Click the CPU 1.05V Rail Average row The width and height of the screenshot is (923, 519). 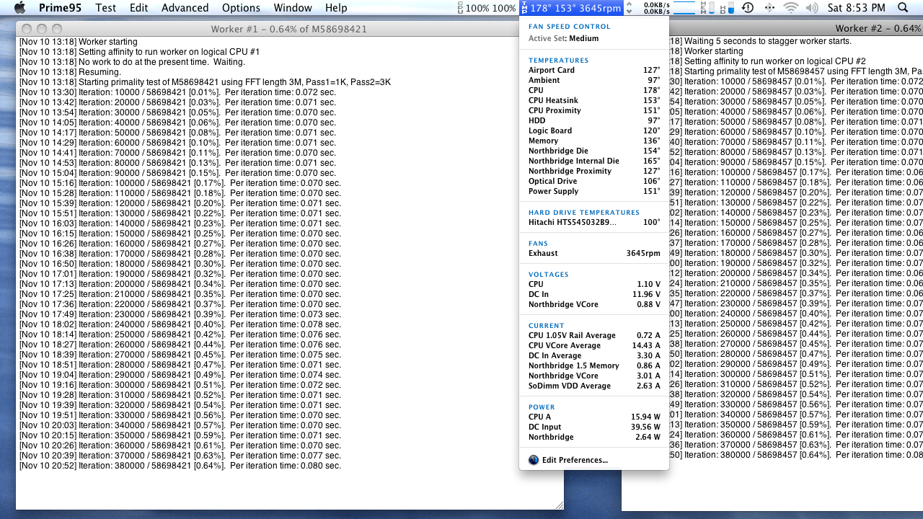(x=594, y=335)
